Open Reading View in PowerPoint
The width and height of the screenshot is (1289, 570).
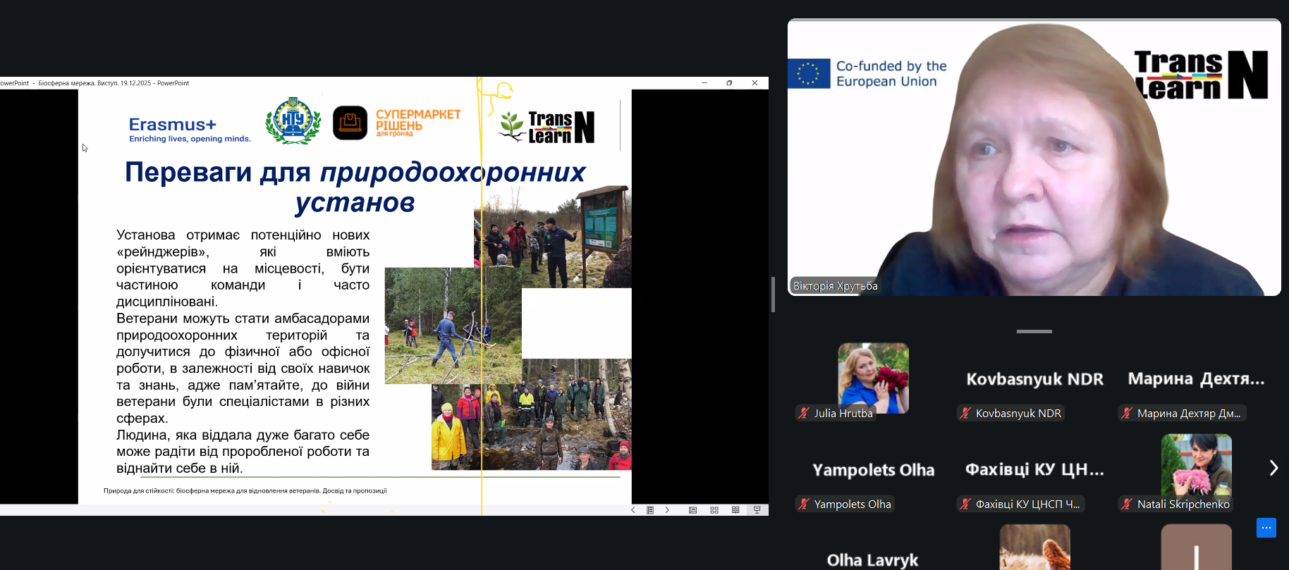[735, 510]
